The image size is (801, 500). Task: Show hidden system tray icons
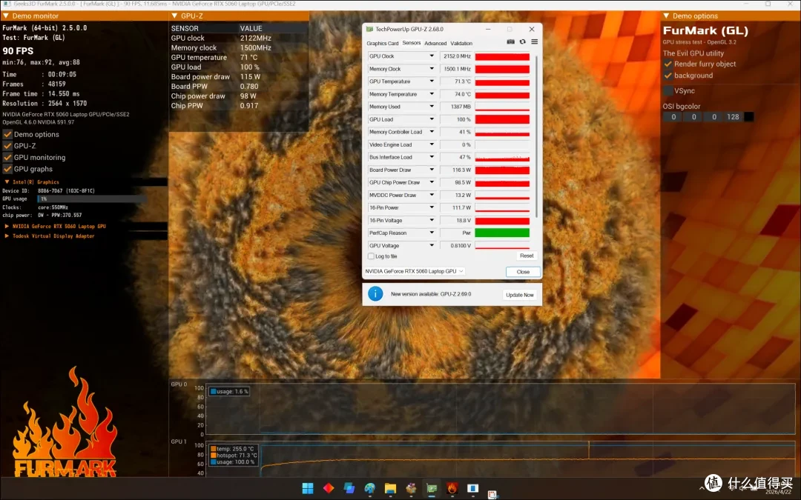702,488
